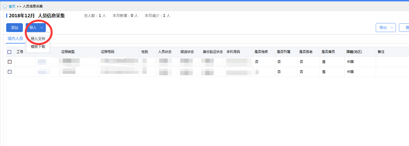Viewport: 409px width, 146px height.
Task: Click 本月新增 count in the summary bar
Action: [x=125, y=16]
